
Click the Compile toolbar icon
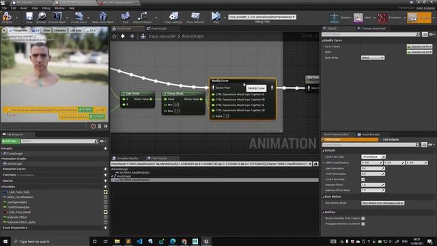click(x=7, y=16)
